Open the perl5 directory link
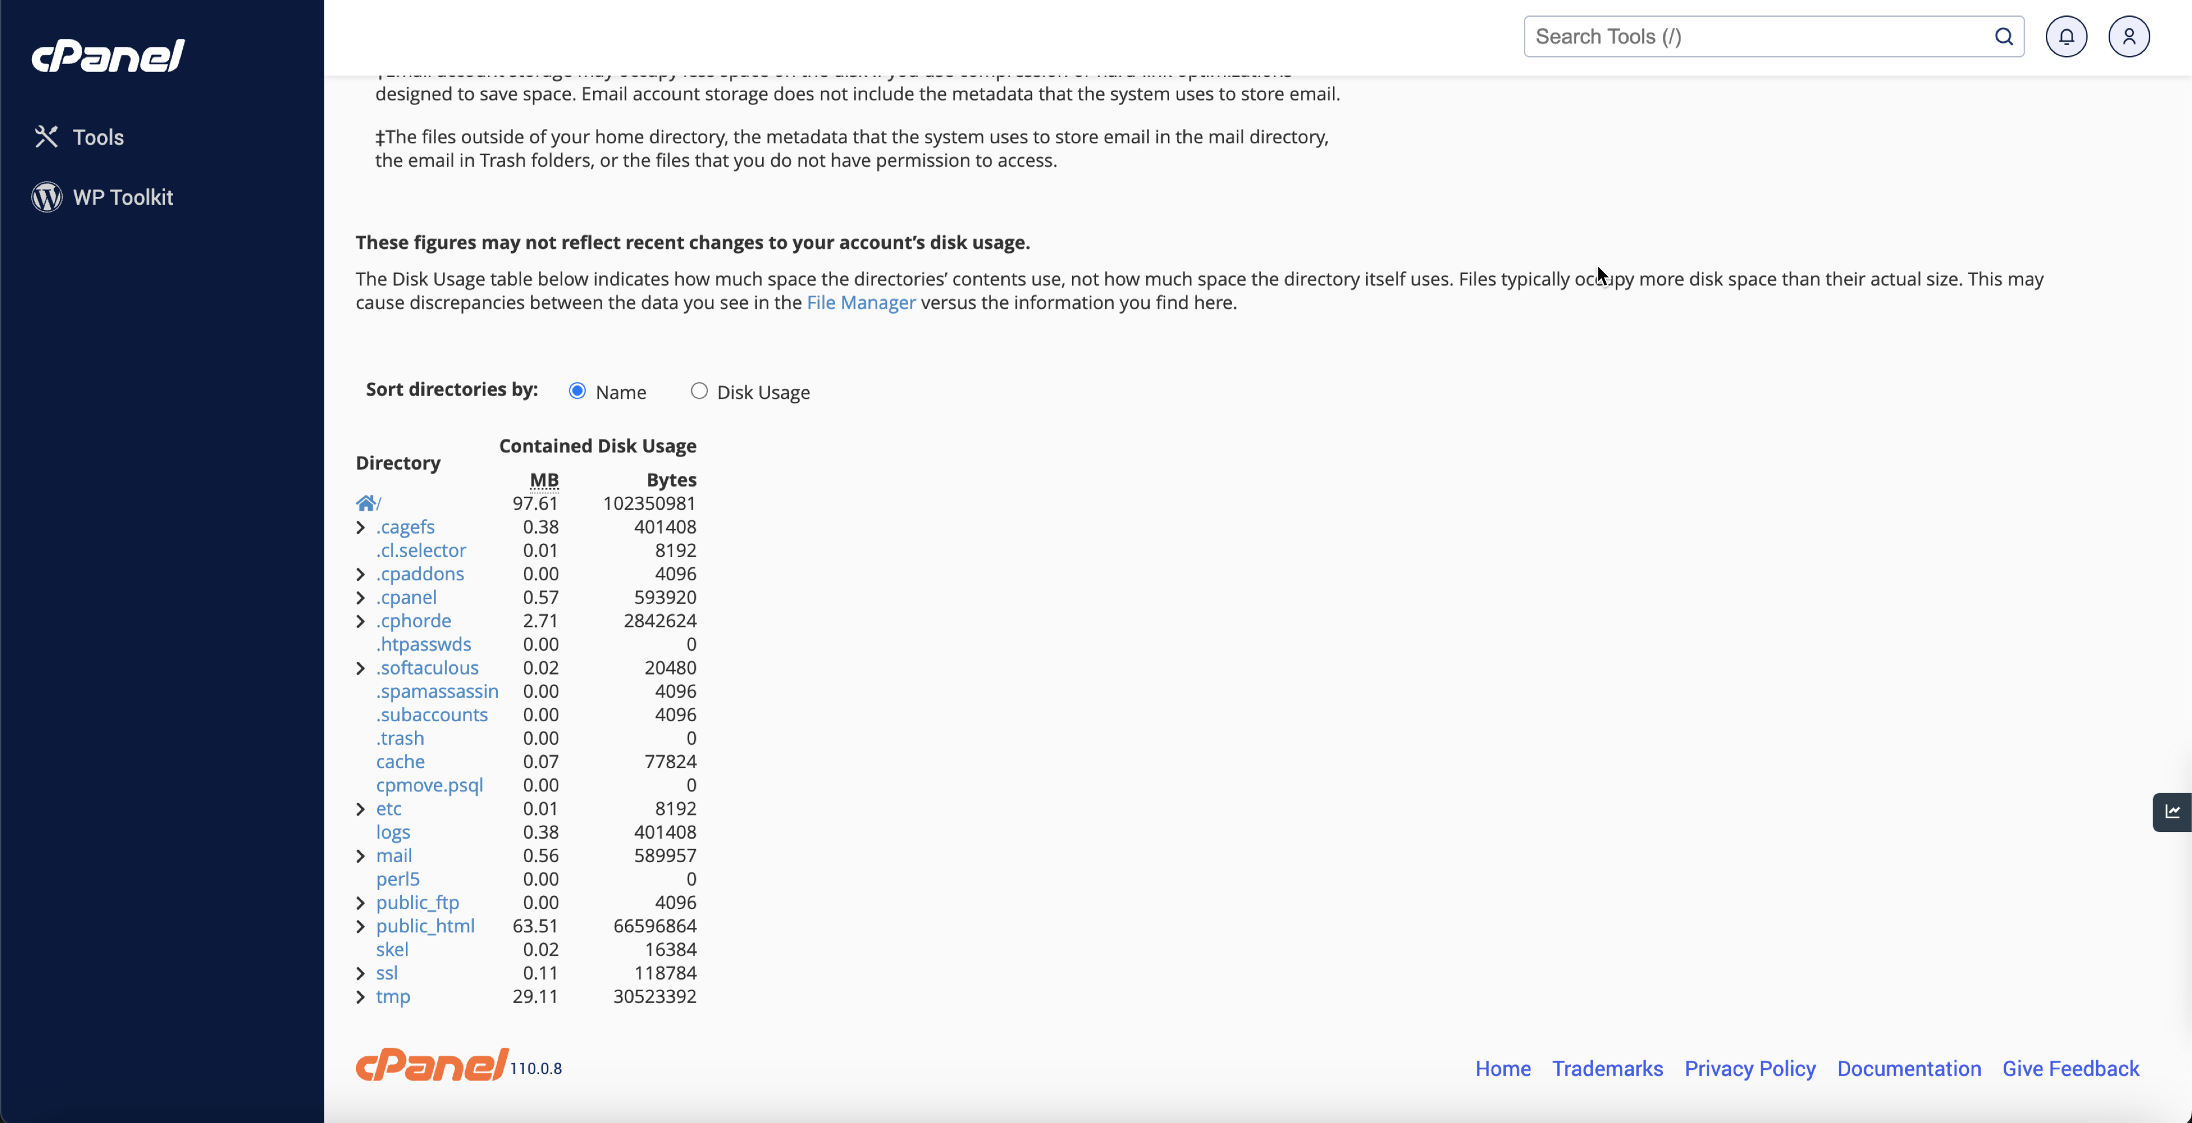This screenshot has width=2192, height=1123. (398, 879)
